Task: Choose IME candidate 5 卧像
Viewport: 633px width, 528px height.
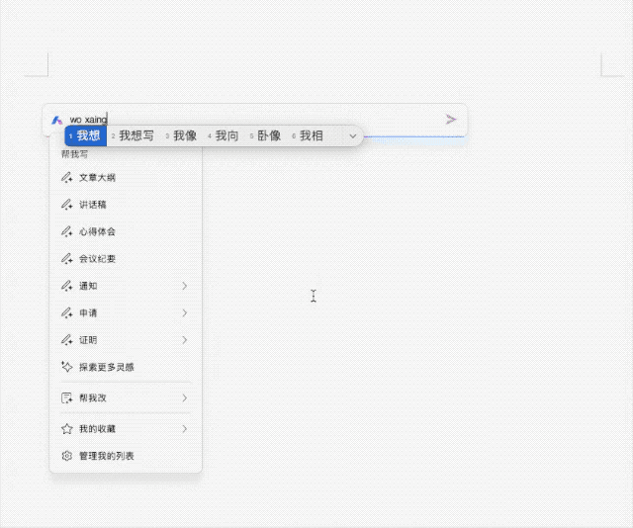Action: pos(265,135)
